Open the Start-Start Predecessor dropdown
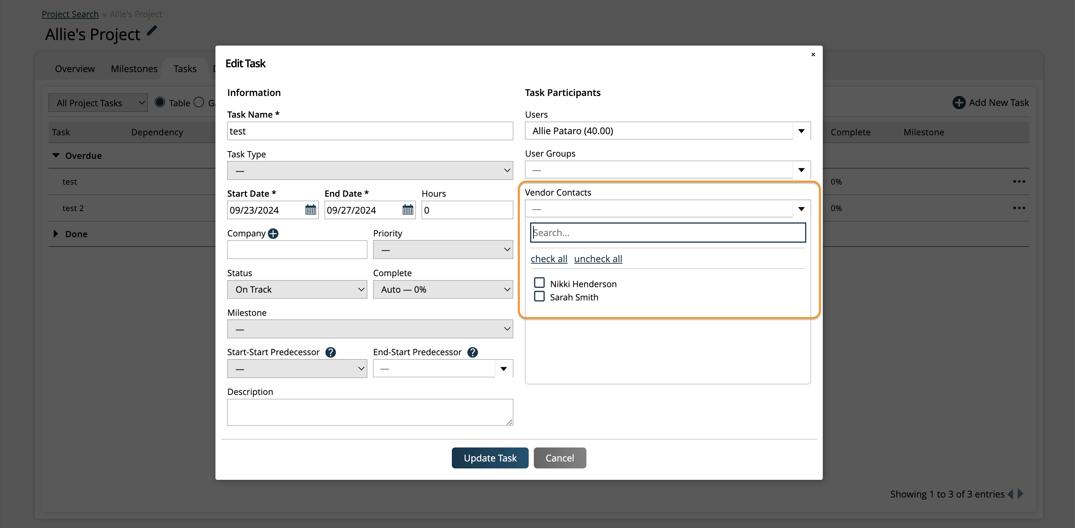The width and height of the screenshot is (1075, 528). pos(297,368)
